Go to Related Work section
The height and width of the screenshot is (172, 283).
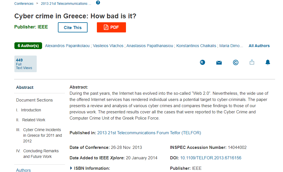pos(34,120)
